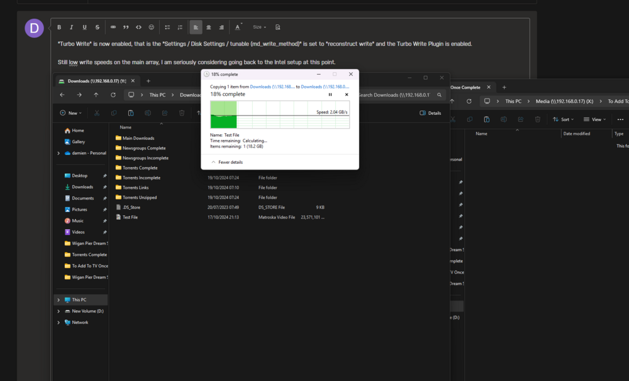The height and width of the screenshot is (381, 629).
Task: Toggle strikethrough formatting in the editor
Action: tap(97, 27)
